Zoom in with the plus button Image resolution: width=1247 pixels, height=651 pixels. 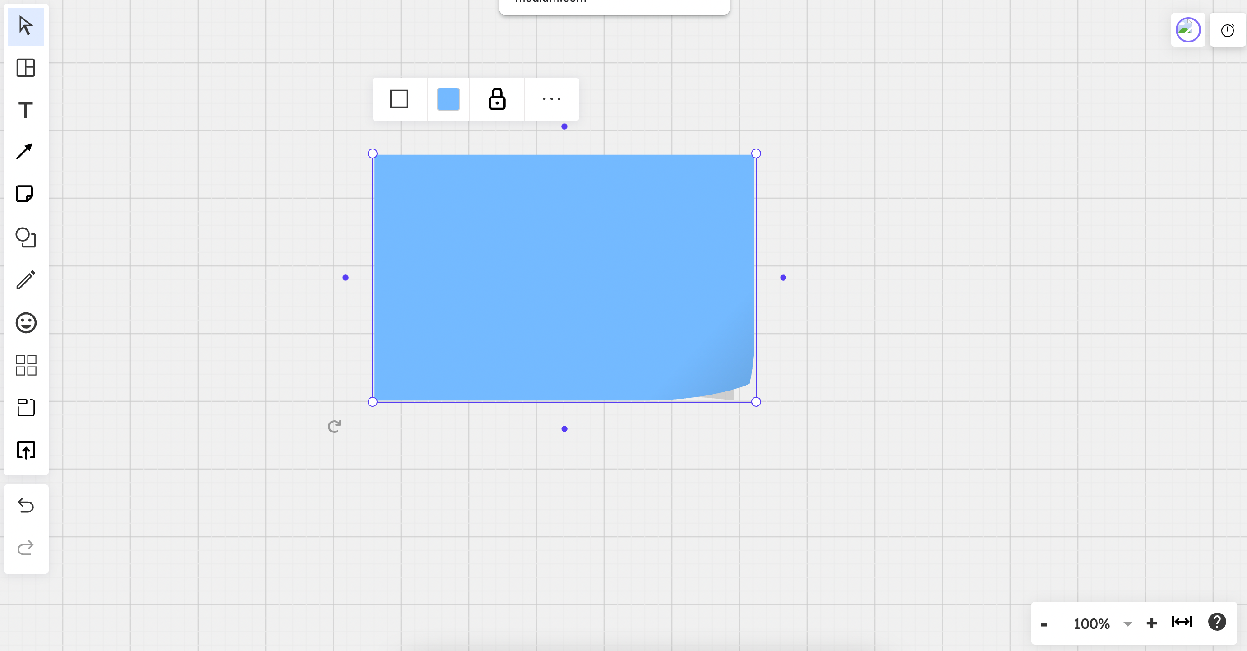1152,623
